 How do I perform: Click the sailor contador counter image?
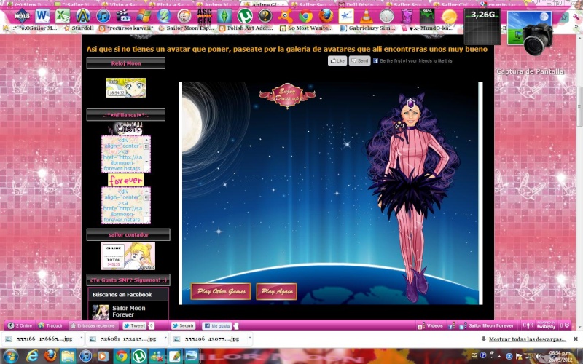128,256
